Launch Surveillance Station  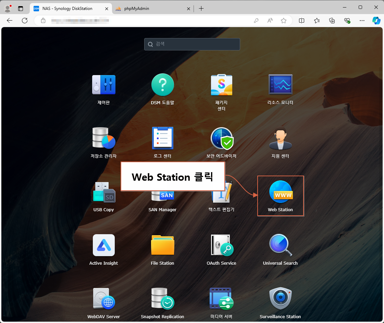[x=281, y=299]
